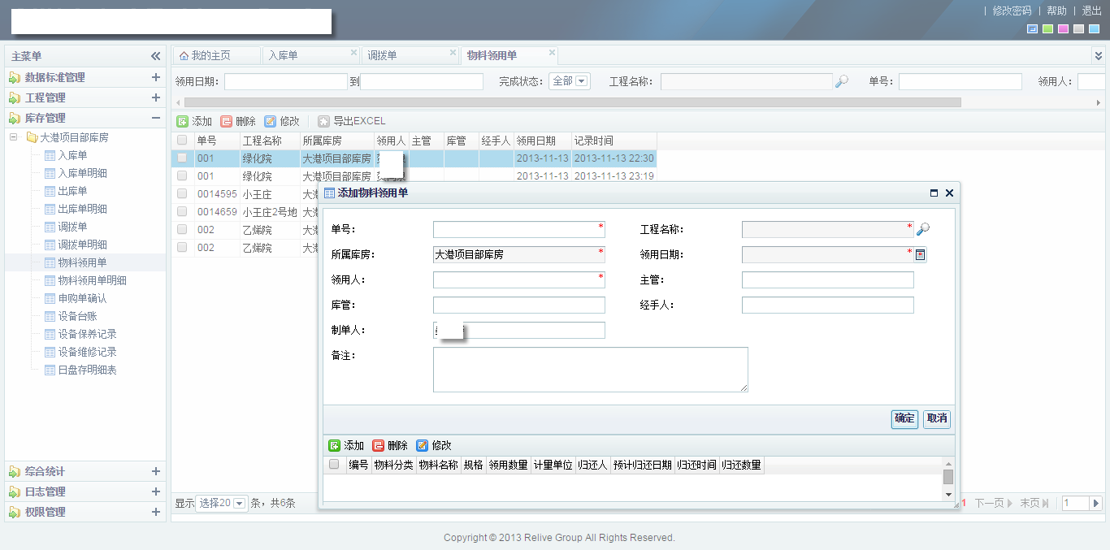Click the 取消 button

click(x=937, y=418)
